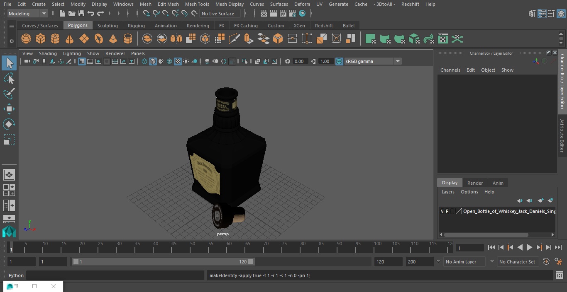This screenshot has width=567, height=292.
Task: Create a polygon sphere from the shelf
Action: (26, 39)
